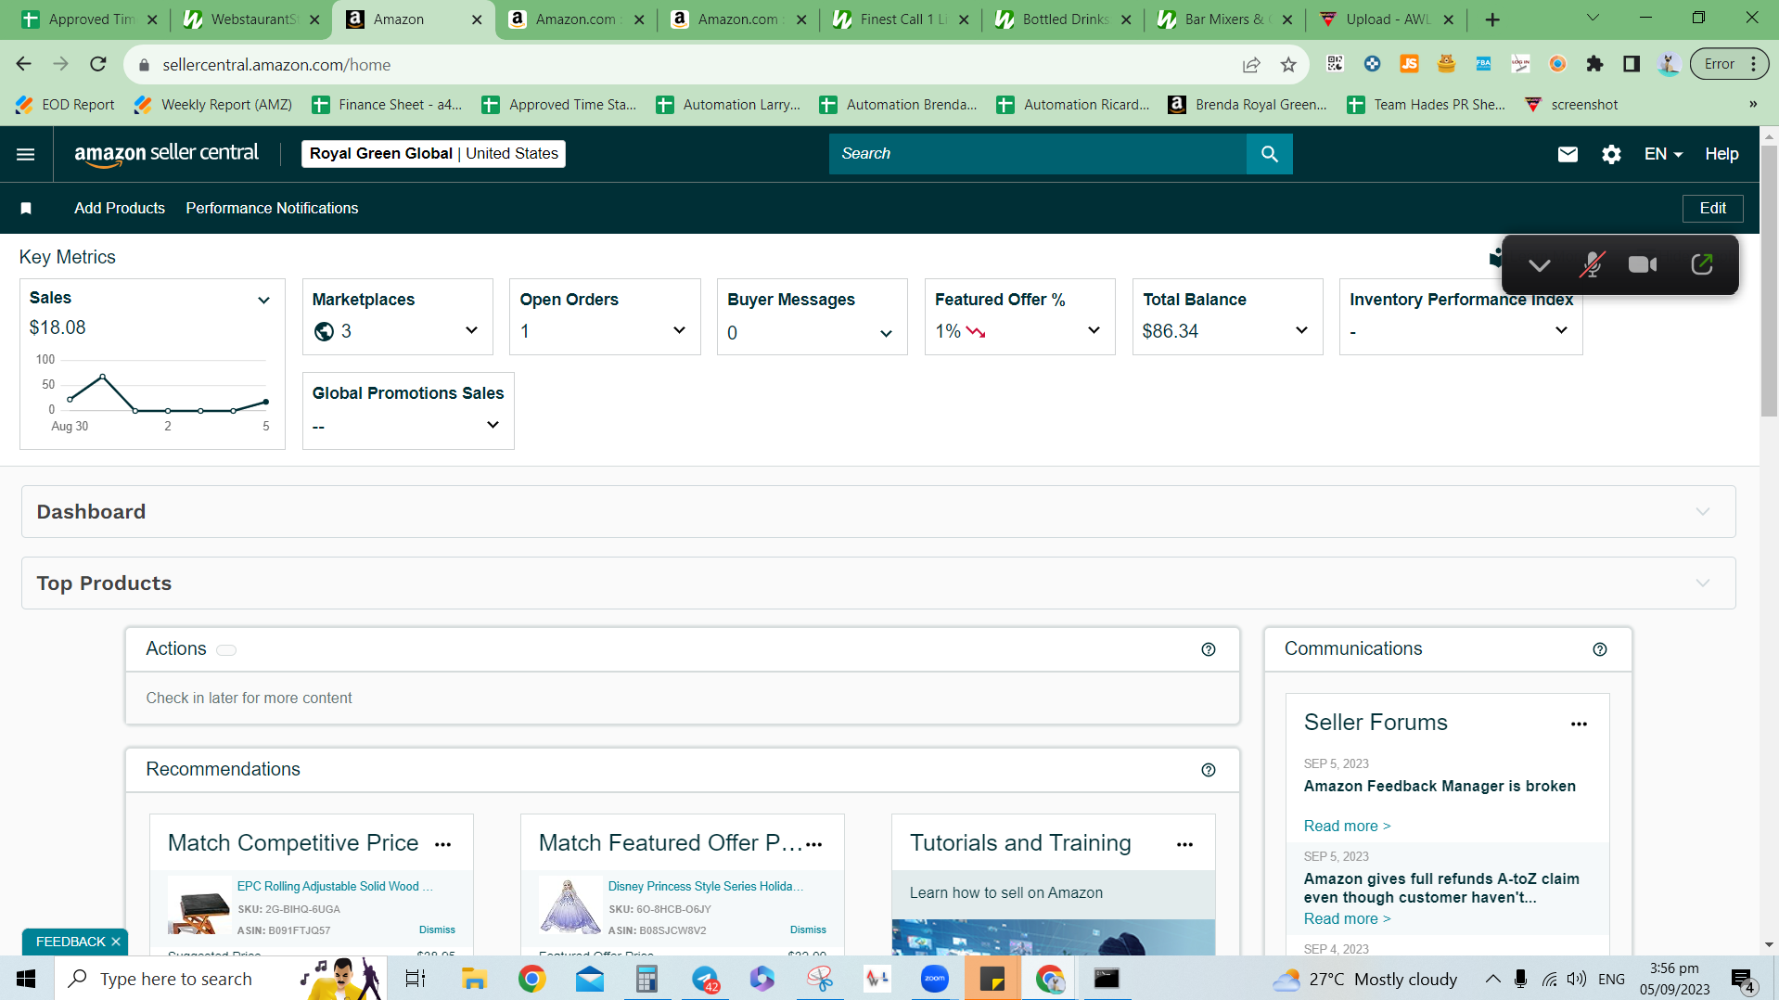1779x1000 pixels.
Task: Click the Amazon Seller Central logo
Action: [167, 154]
